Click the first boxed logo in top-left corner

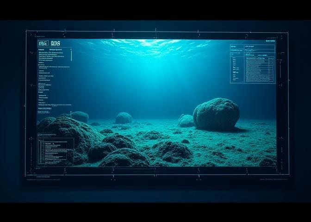click(x=43, y=43)
